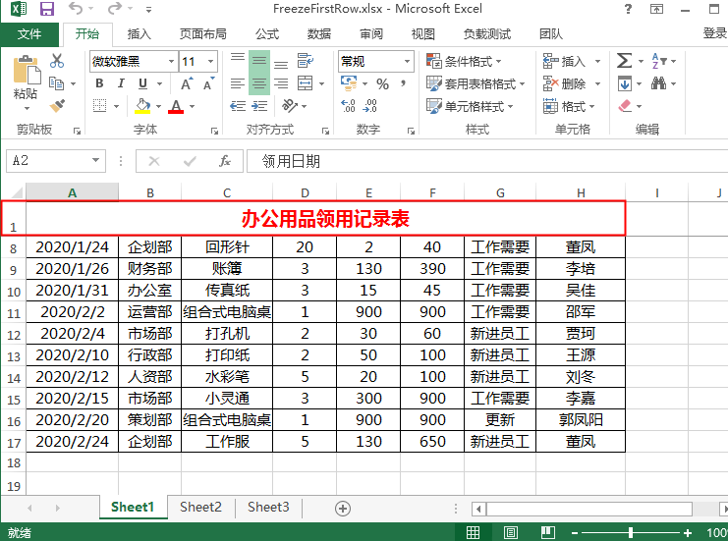The width and height of the screenshot is (728, 541).
Task: Click the Clear eraser icon
Action: tap(625, 106)
